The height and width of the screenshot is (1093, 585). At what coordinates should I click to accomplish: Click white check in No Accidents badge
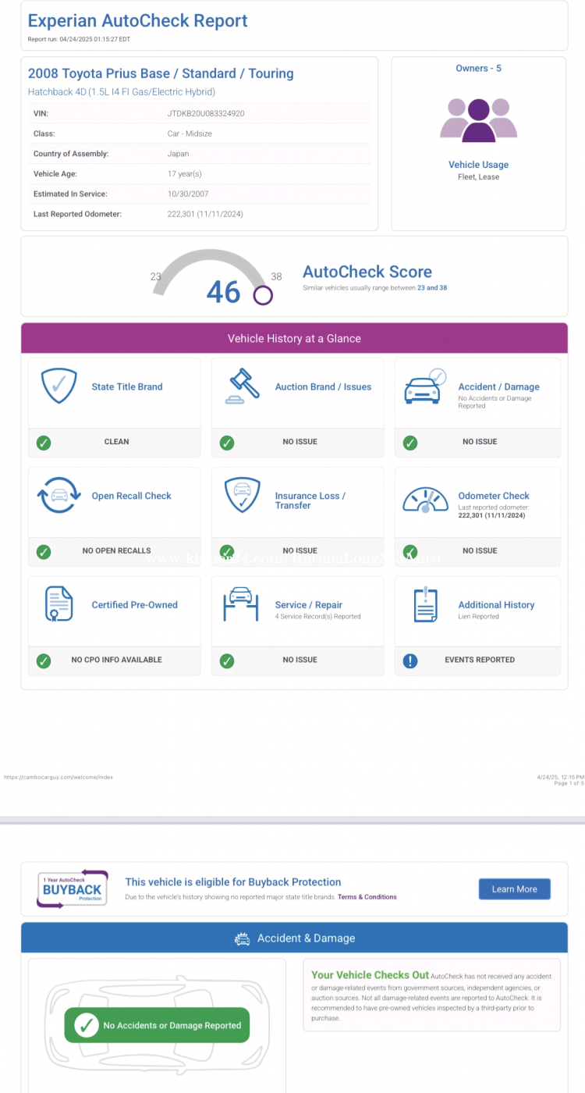86,1026
